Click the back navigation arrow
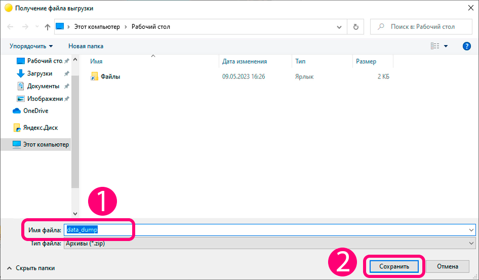This screenshot has width=479, height=280. pyautogui.click(x=10, y=27)
